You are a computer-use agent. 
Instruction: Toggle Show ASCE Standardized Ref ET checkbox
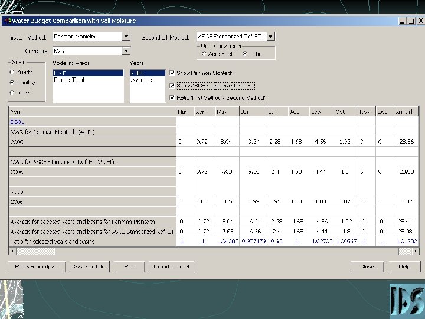tap(172, 86)
